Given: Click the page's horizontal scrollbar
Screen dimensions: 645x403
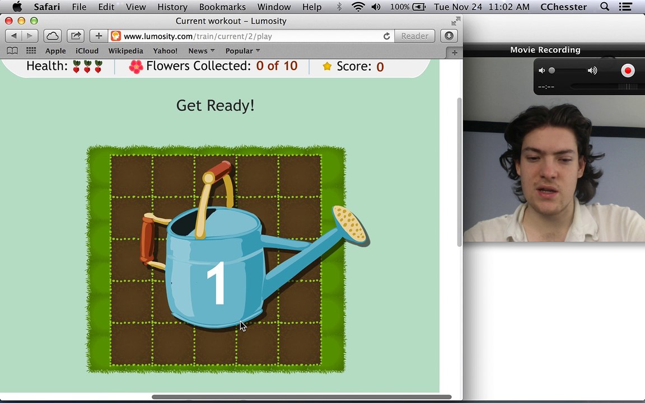Looking at the screenshot, I should click(302, 397).
